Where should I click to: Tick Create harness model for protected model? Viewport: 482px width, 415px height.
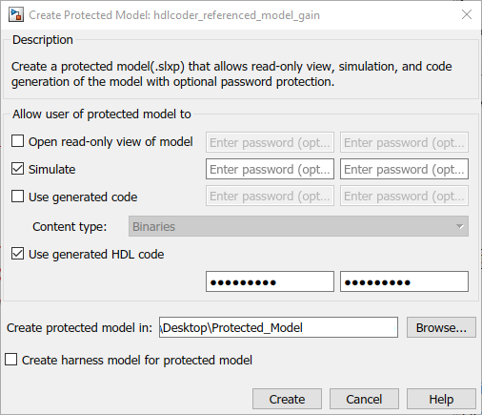pos(11,360)
